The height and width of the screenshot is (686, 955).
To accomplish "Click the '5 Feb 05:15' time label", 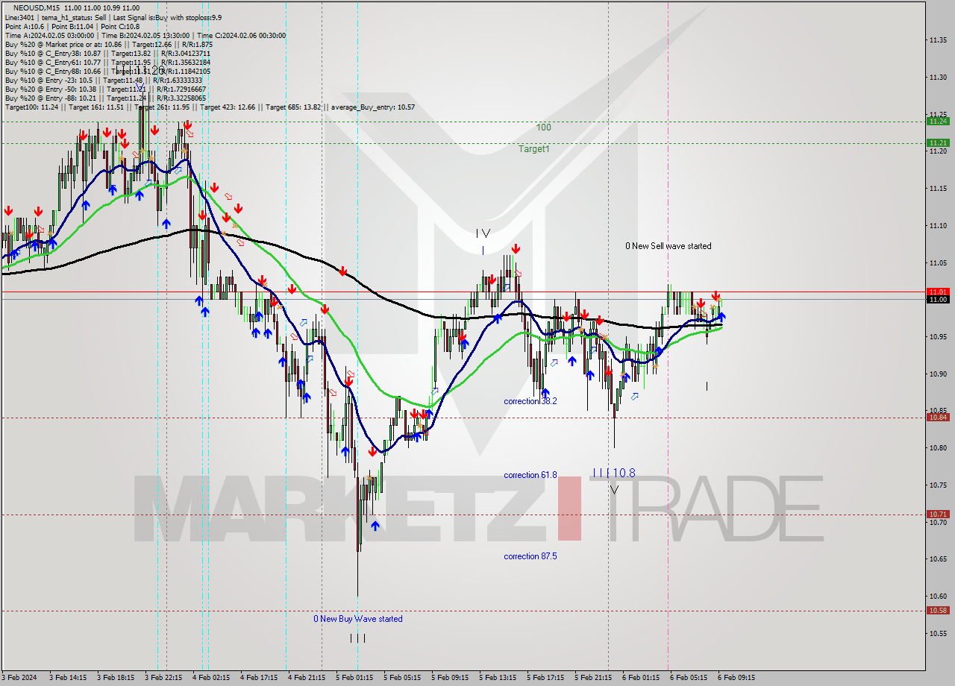I will click(x=402, y=678).
